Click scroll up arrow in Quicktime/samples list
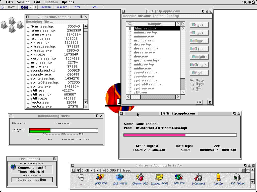257x192 pixels. click(x=86, y=26)
